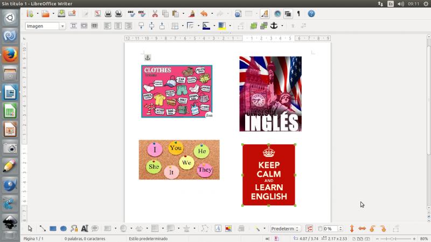Select the Rectangle drawing tool
The height and width of the screenshot is (242, 431).
pyautogui.click(x=53, y=229)
